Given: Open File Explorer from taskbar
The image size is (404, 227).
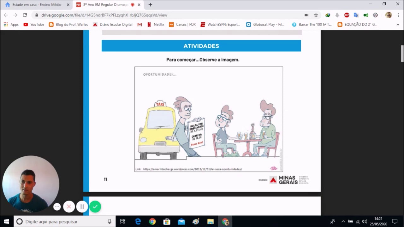Looking at the screenshot, I should [211, 221].
